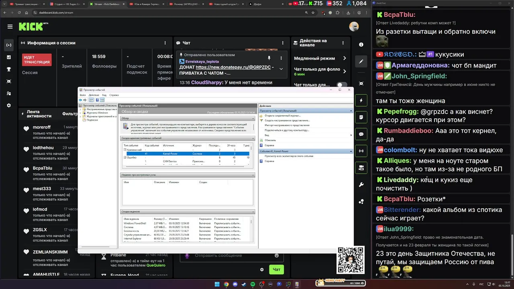Reload the Kick dashboard page in the browser

(20, 12)
